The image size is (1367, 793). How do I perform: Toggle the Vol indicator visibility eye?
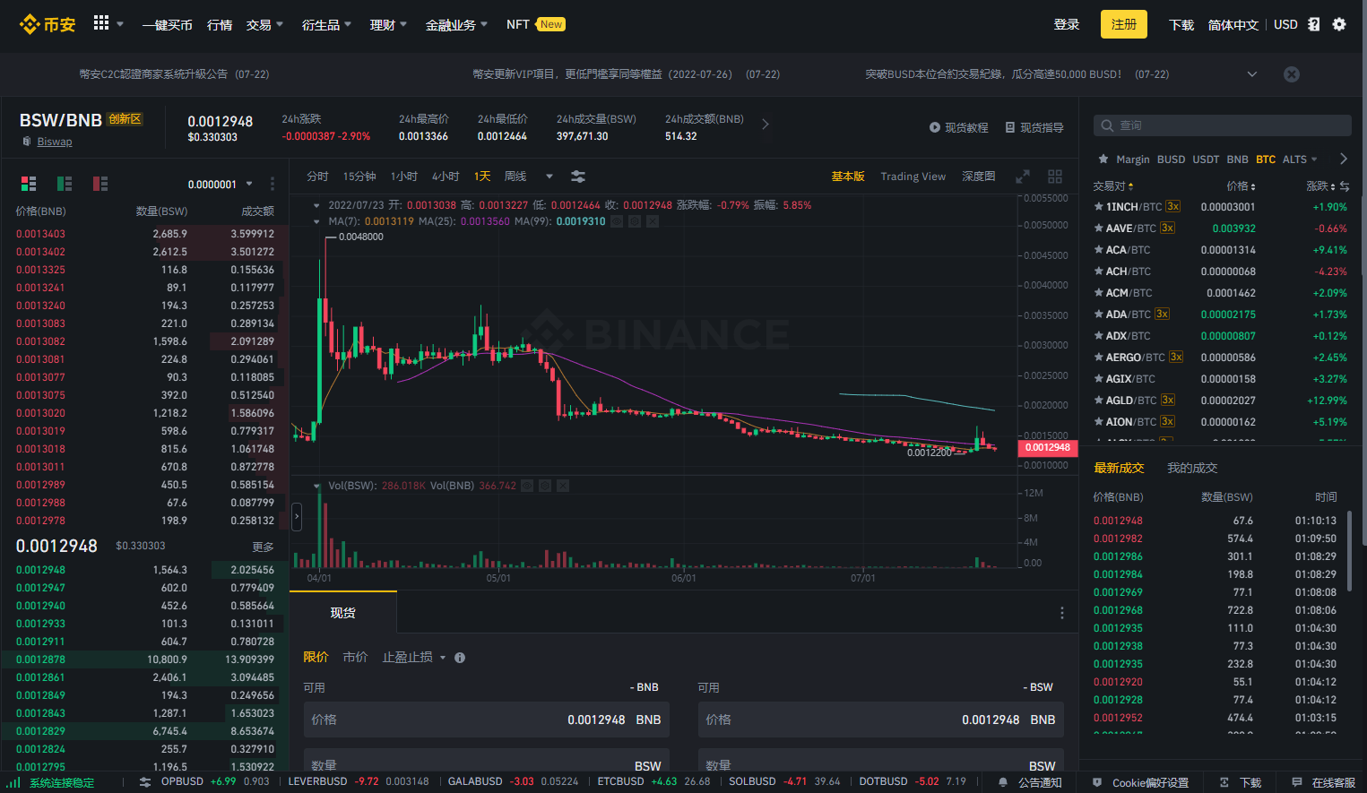point(527,486)
